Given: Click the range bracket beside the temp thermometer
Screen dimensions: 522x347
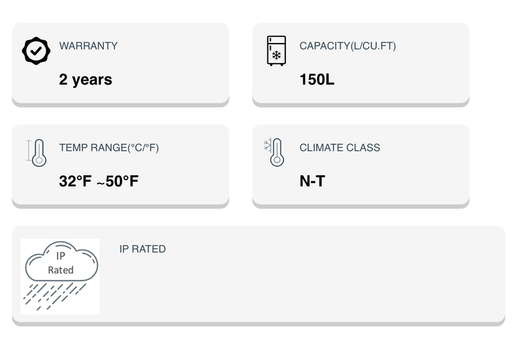Looking at the screenshot, I should coord(29,151).
